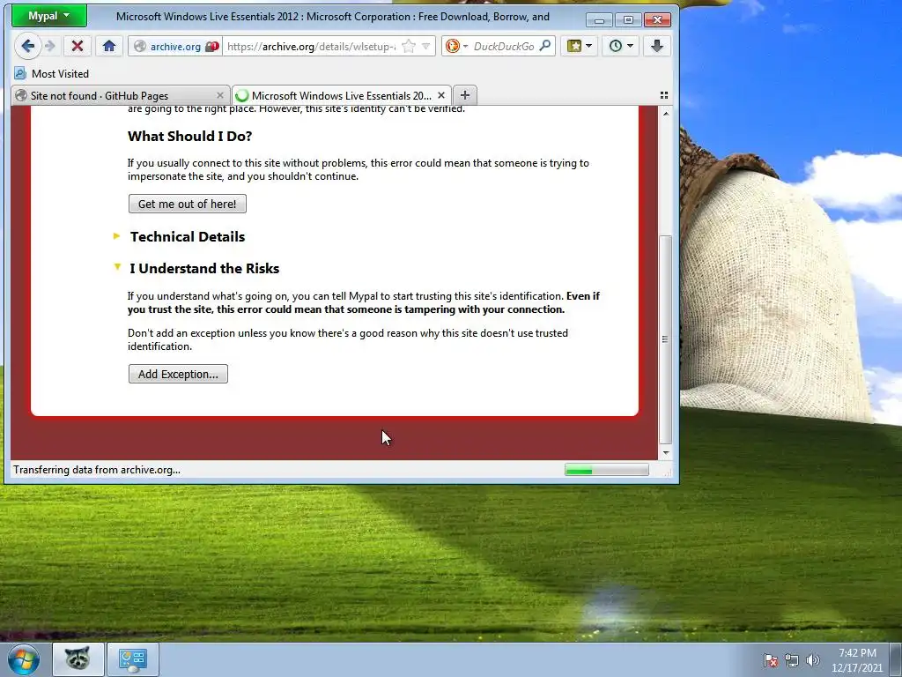The width and height of the screenshot is (902, 677).
Task: Minimize the Mypal browser window
Action: [x=599, y=20]
